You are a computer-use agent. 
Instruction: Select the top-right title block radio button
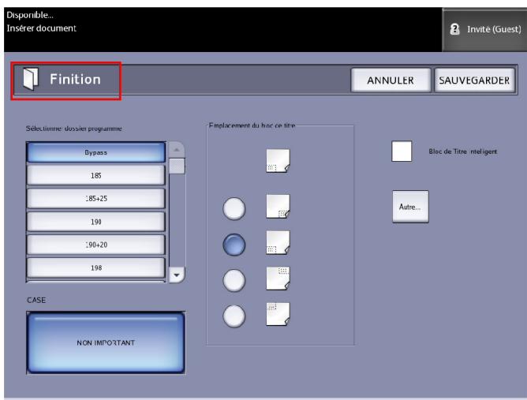[235, 279]
